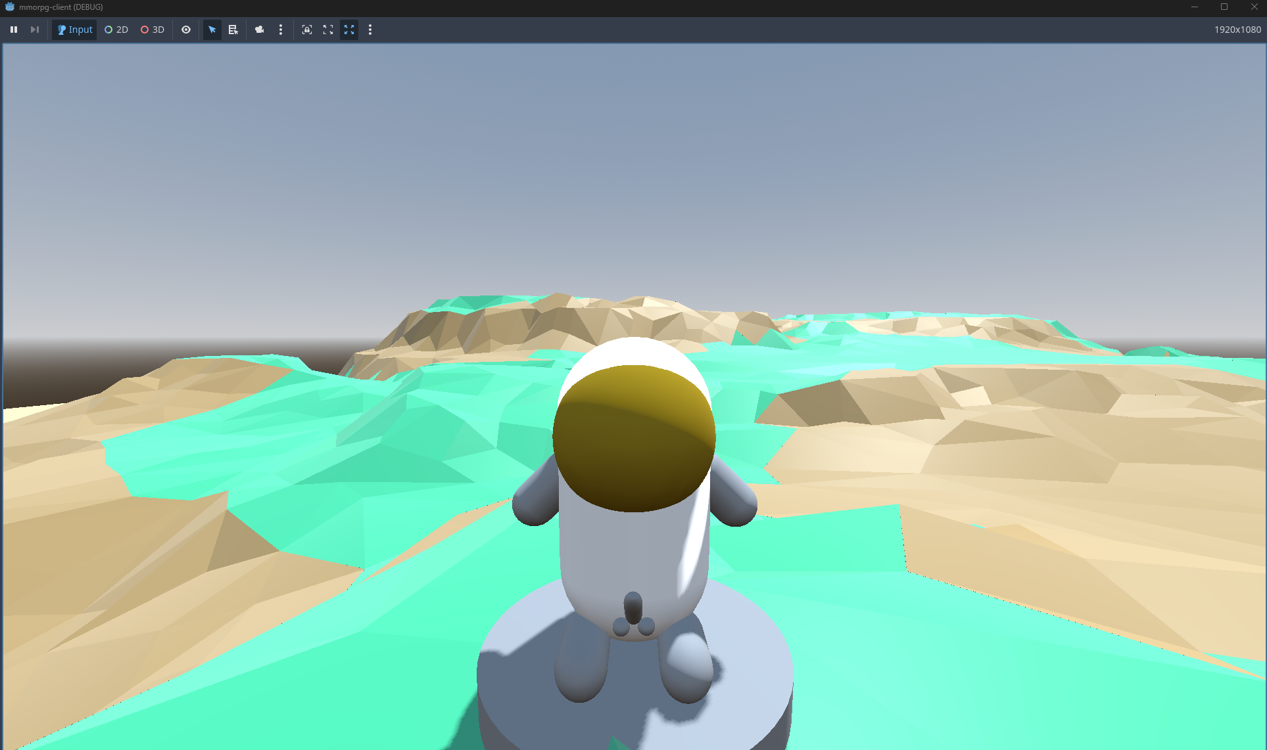This screenshot has height=750, width=1267.
Task: Click the Godot logo in title bar
Action: [9, 7]
